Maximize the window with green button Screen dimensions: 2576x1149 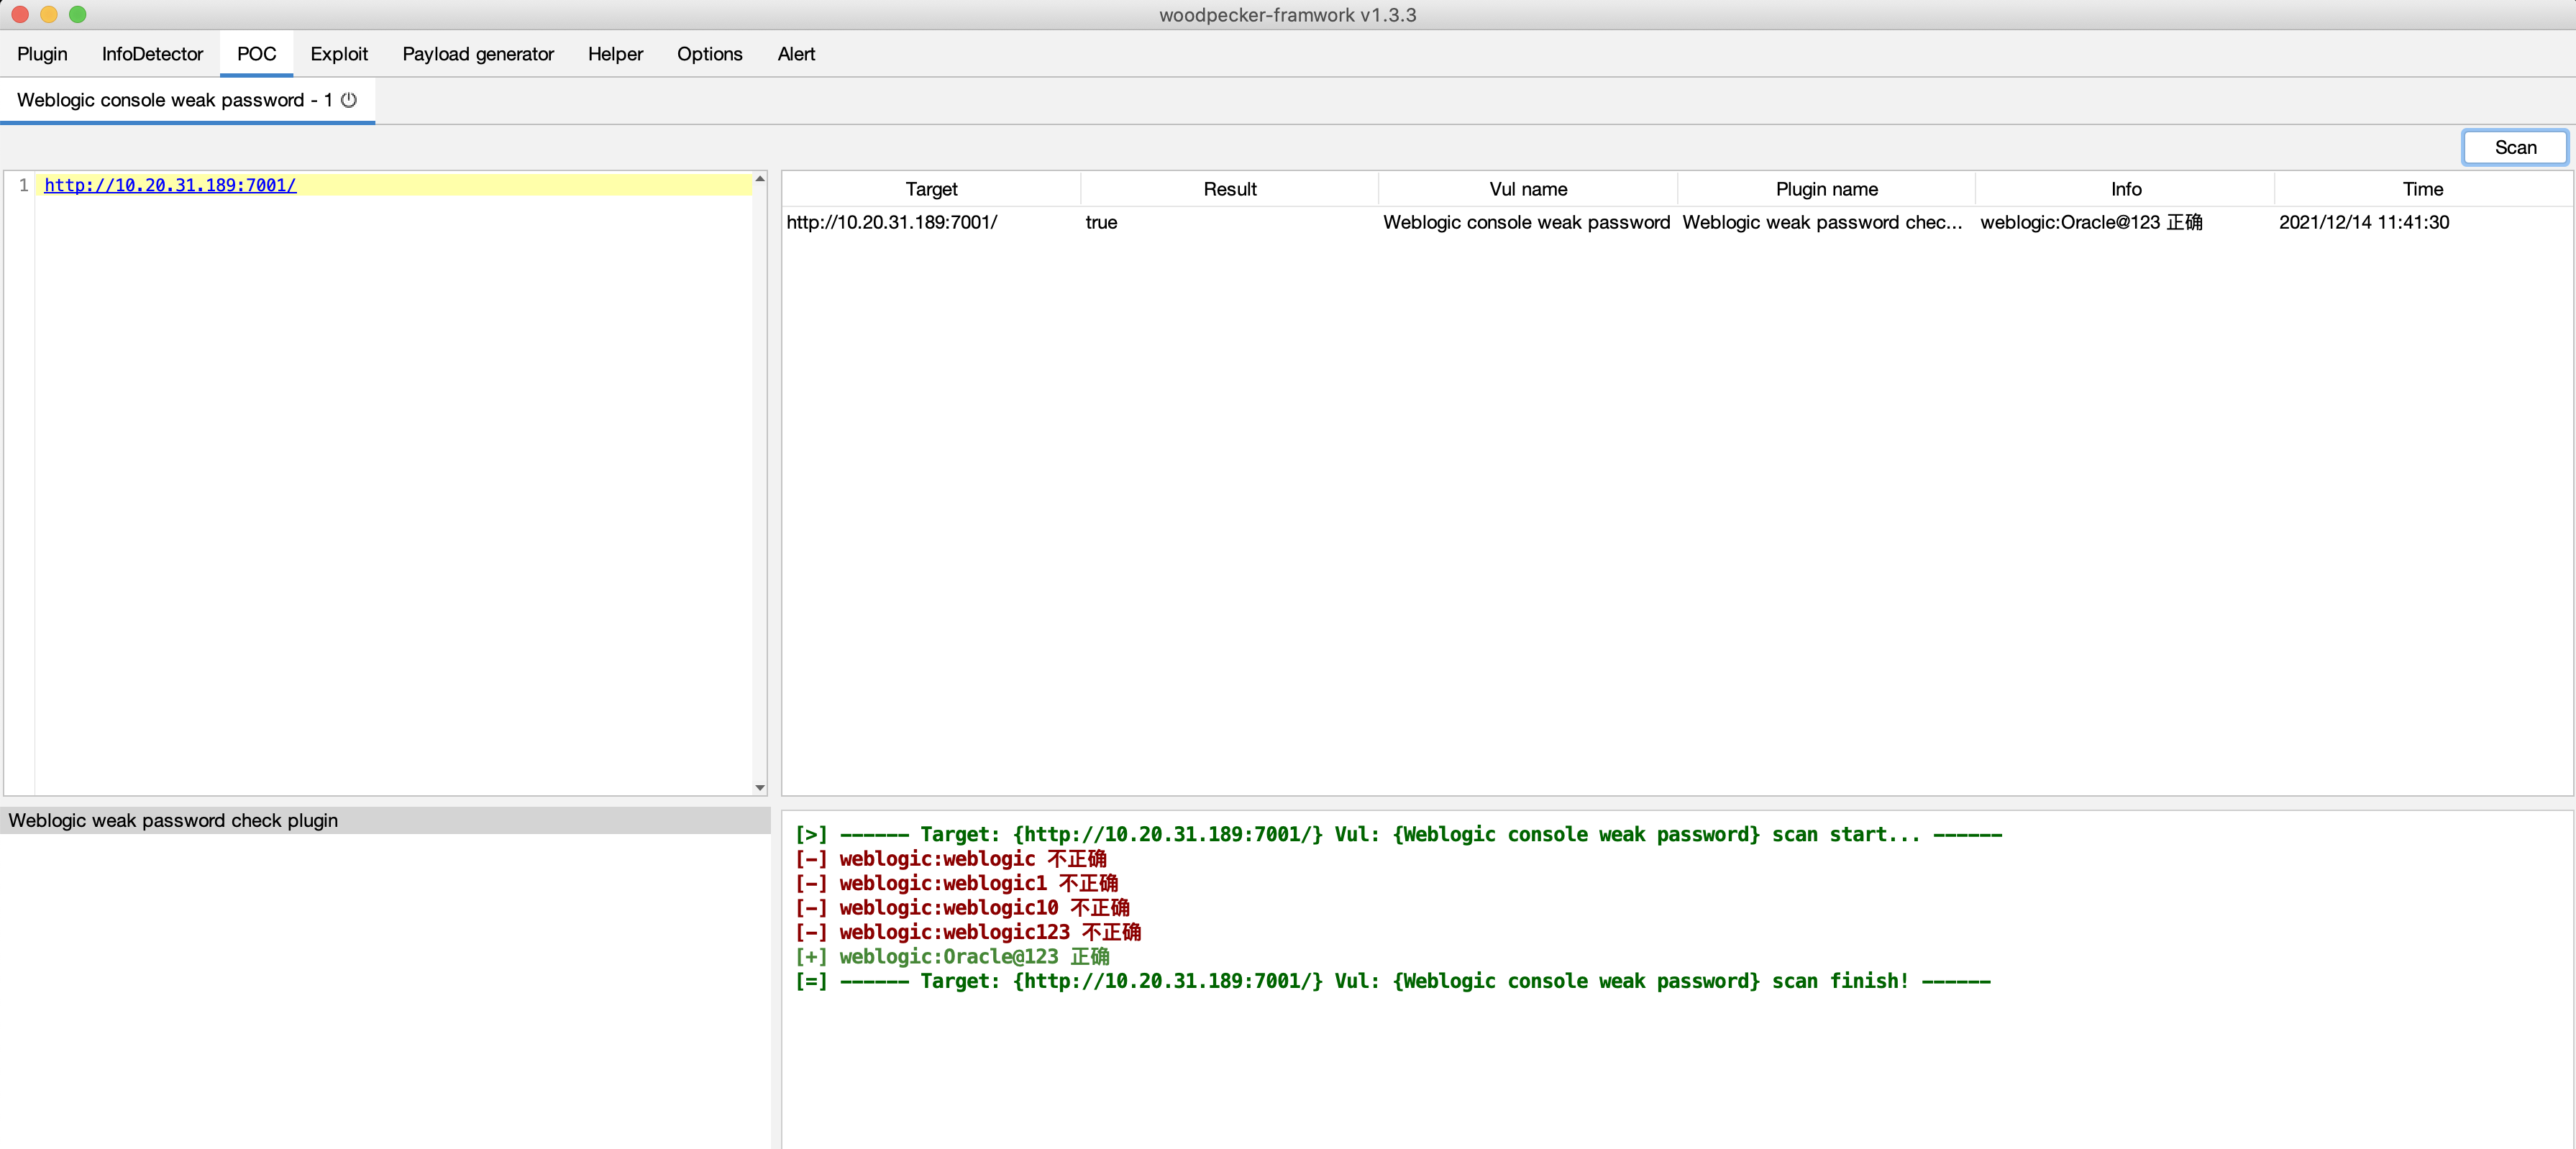[x=78, y=15]
